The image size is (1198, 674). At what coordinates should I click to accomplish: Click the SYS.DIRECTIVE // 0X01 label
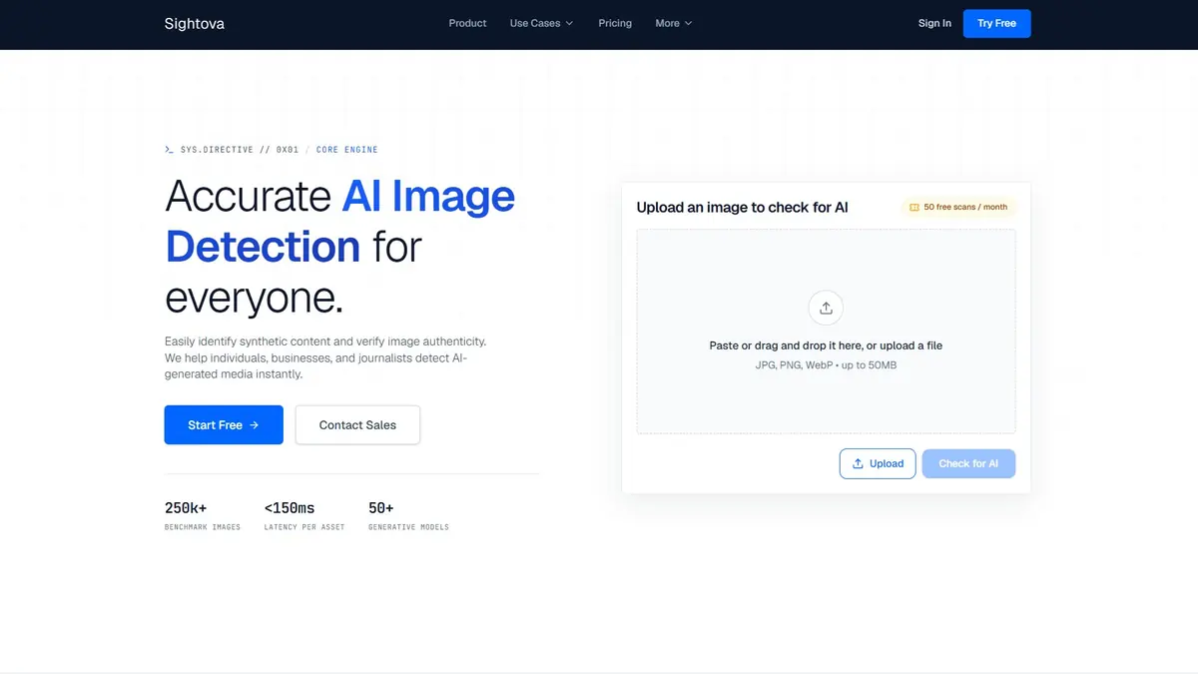(240, 150)
